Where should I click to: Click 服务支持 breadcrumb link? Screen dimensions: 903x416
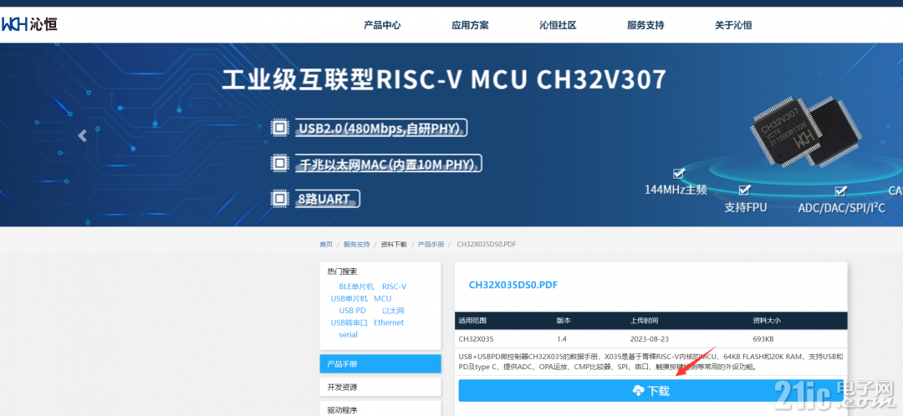click(356, 245)
